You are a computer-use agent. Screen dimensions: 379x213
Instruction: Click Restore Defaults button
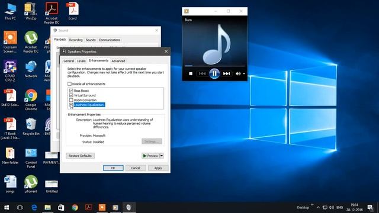pyautogui.click(x=80, y=156)
